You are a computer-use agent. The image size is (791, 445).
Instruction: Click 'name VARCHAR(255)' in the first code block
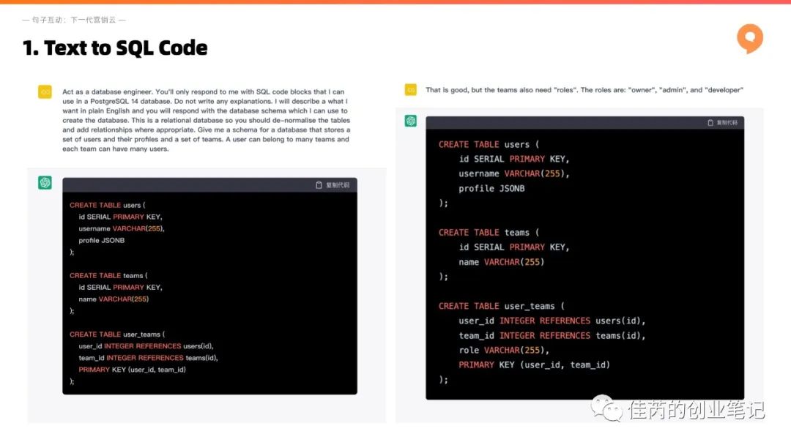tap(114, 299)
